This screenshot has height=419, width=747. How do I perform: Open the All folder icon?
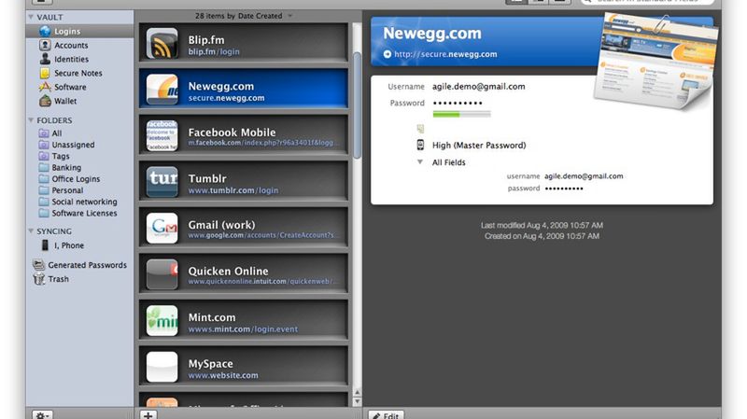pyautogui.click(x=44, y=133)
